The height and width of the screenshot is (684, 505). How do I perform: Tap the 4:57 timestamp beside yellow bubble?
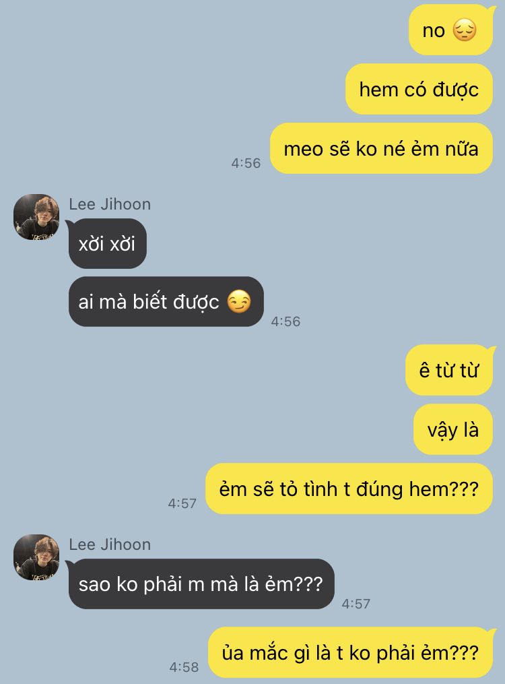coord(182,503)
